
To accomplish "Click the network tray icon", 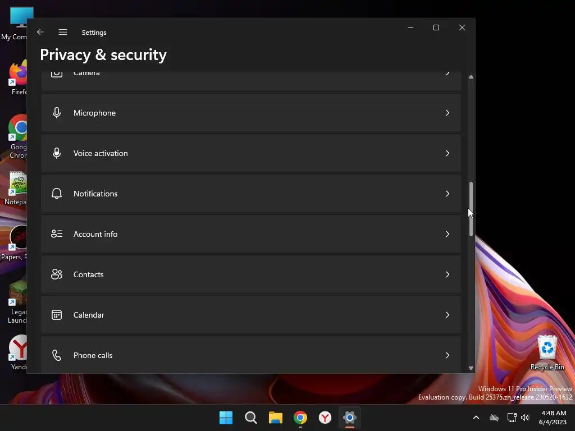I will click(512, 418).
